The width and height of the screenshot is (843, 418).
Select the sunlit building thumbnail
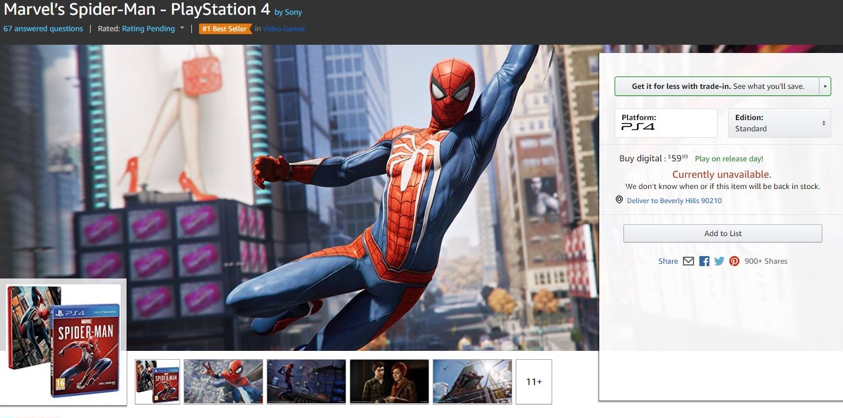472,381
